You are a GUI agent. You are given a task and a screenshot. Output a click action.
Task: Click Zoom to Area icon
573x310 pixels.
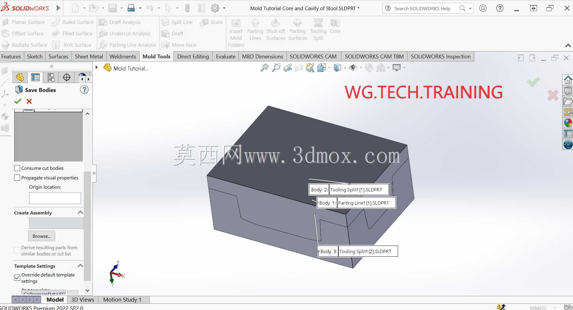tap(276, 68)
